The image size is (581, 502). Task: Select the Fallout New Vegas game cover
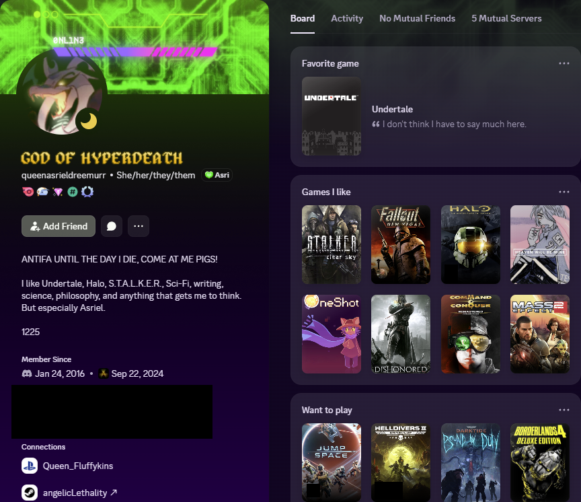tap(401, 244)
